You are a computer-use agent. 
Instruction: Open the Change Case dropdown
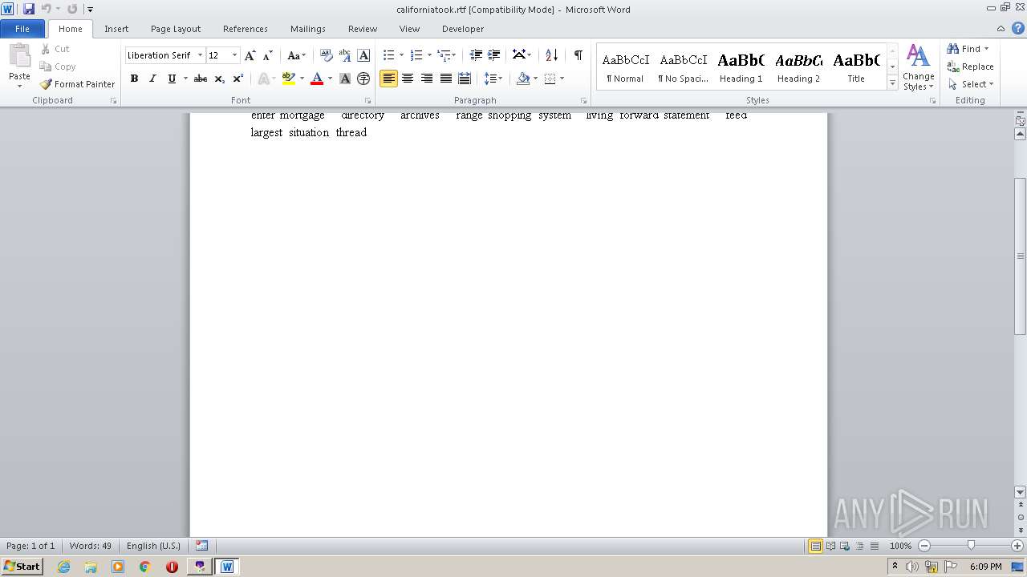coord(296,55)
